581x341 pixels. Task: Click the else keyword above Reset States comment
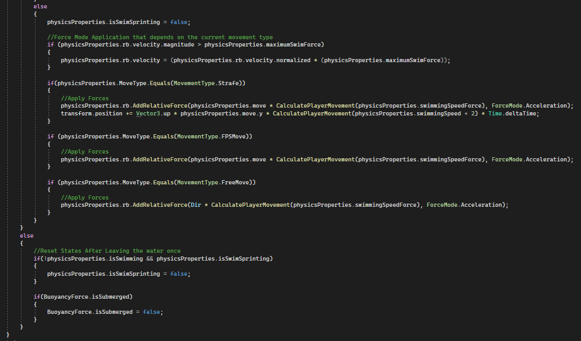click(27, 236)
